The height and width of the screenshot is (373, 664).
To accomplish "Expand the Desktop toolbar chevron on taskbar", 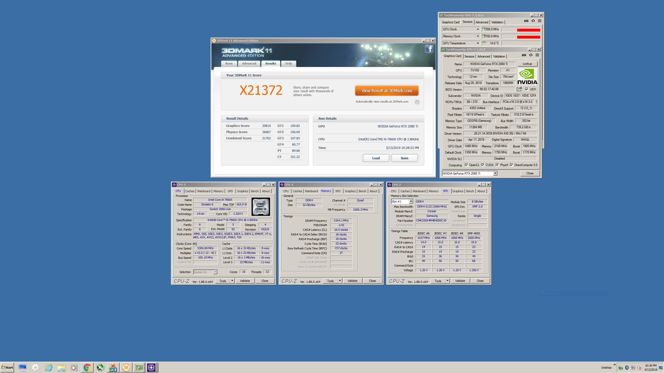I will (614, 365).
